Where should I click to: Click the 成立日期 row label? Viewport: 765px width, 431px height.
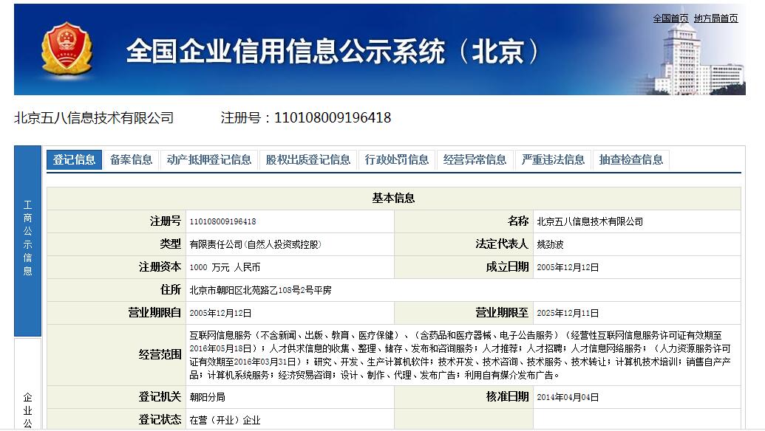tap(507, 267)
